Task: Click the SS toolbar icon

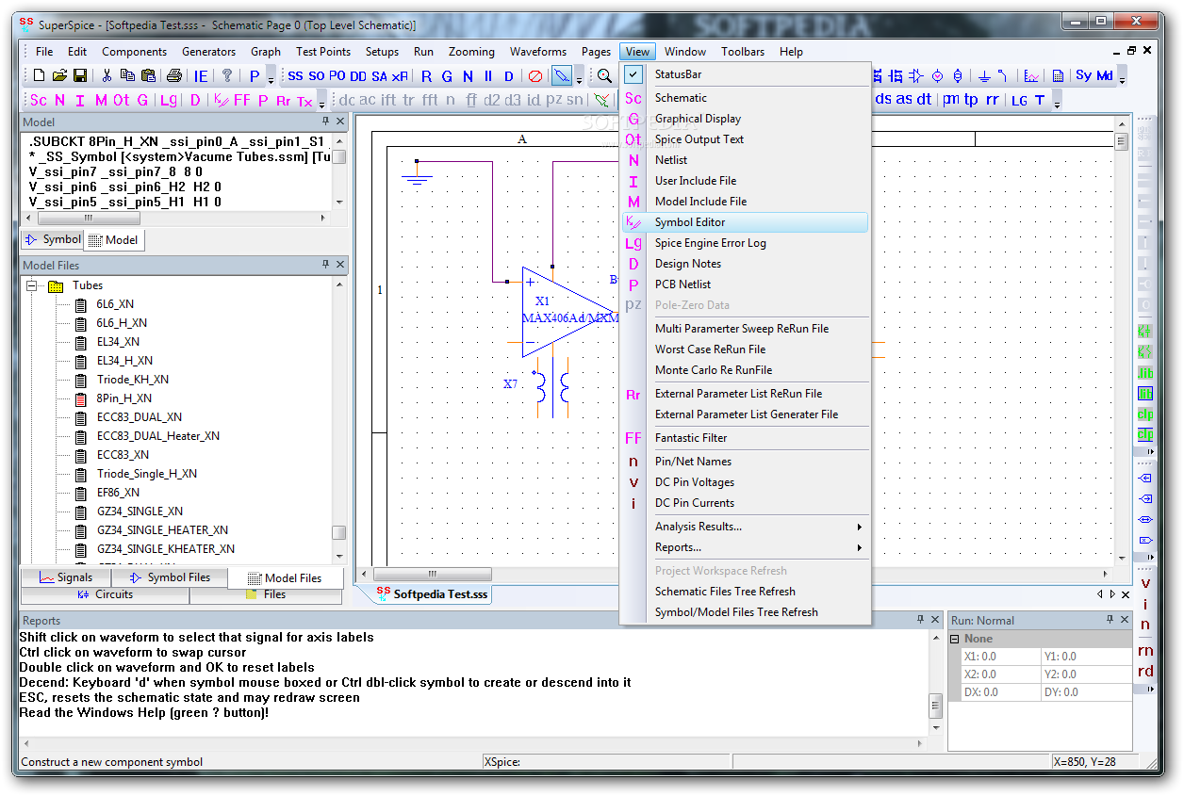Action: pyautogui.click(x=295, y=76)
